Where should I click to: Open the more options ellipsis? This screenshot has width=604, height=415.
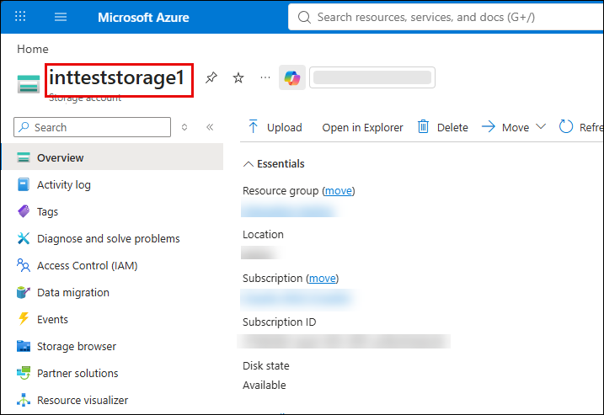point(265,77)
